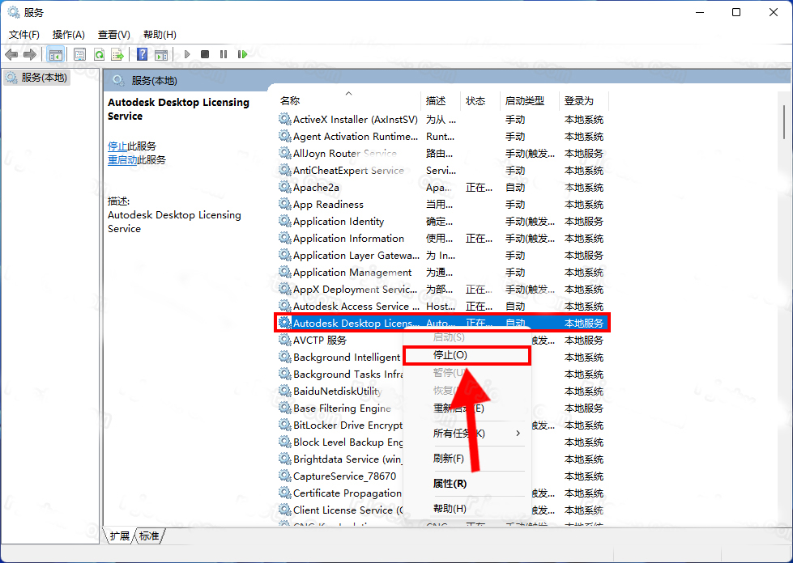Choose 停止(O) in the context menu

coord(450,355)
